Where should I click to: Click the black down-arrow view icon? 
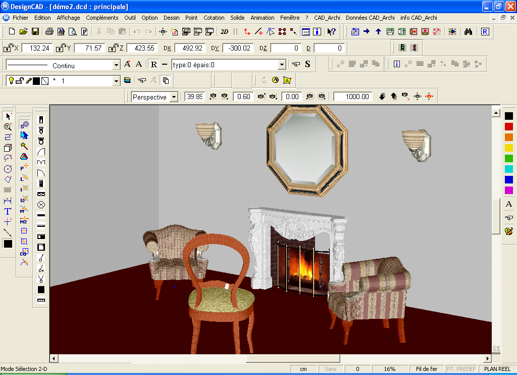(x=382, y=97)
